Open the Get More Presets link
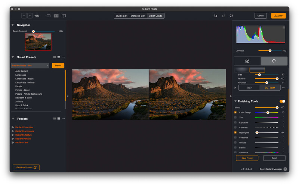 (26, 167)
